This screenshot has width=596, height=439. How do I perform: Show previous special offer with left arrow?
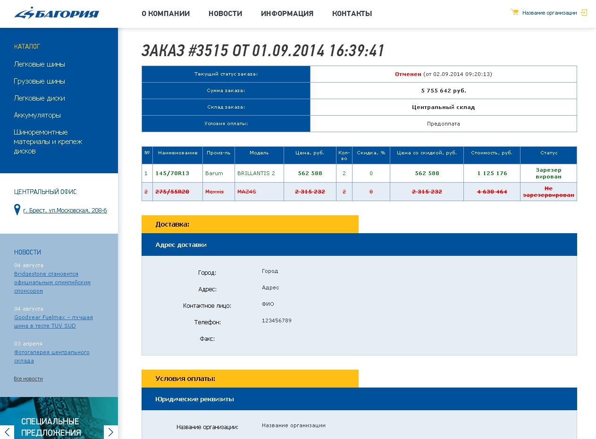[x=7, y=432]
